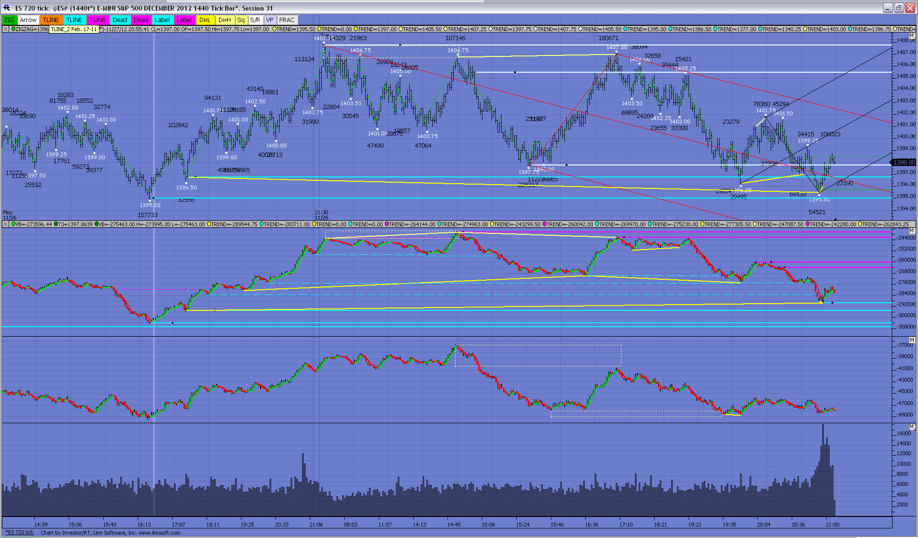Select the green ZIG drawing tool button
The width and height of the screenshot is (918, 538).
(x=9, y=20)
